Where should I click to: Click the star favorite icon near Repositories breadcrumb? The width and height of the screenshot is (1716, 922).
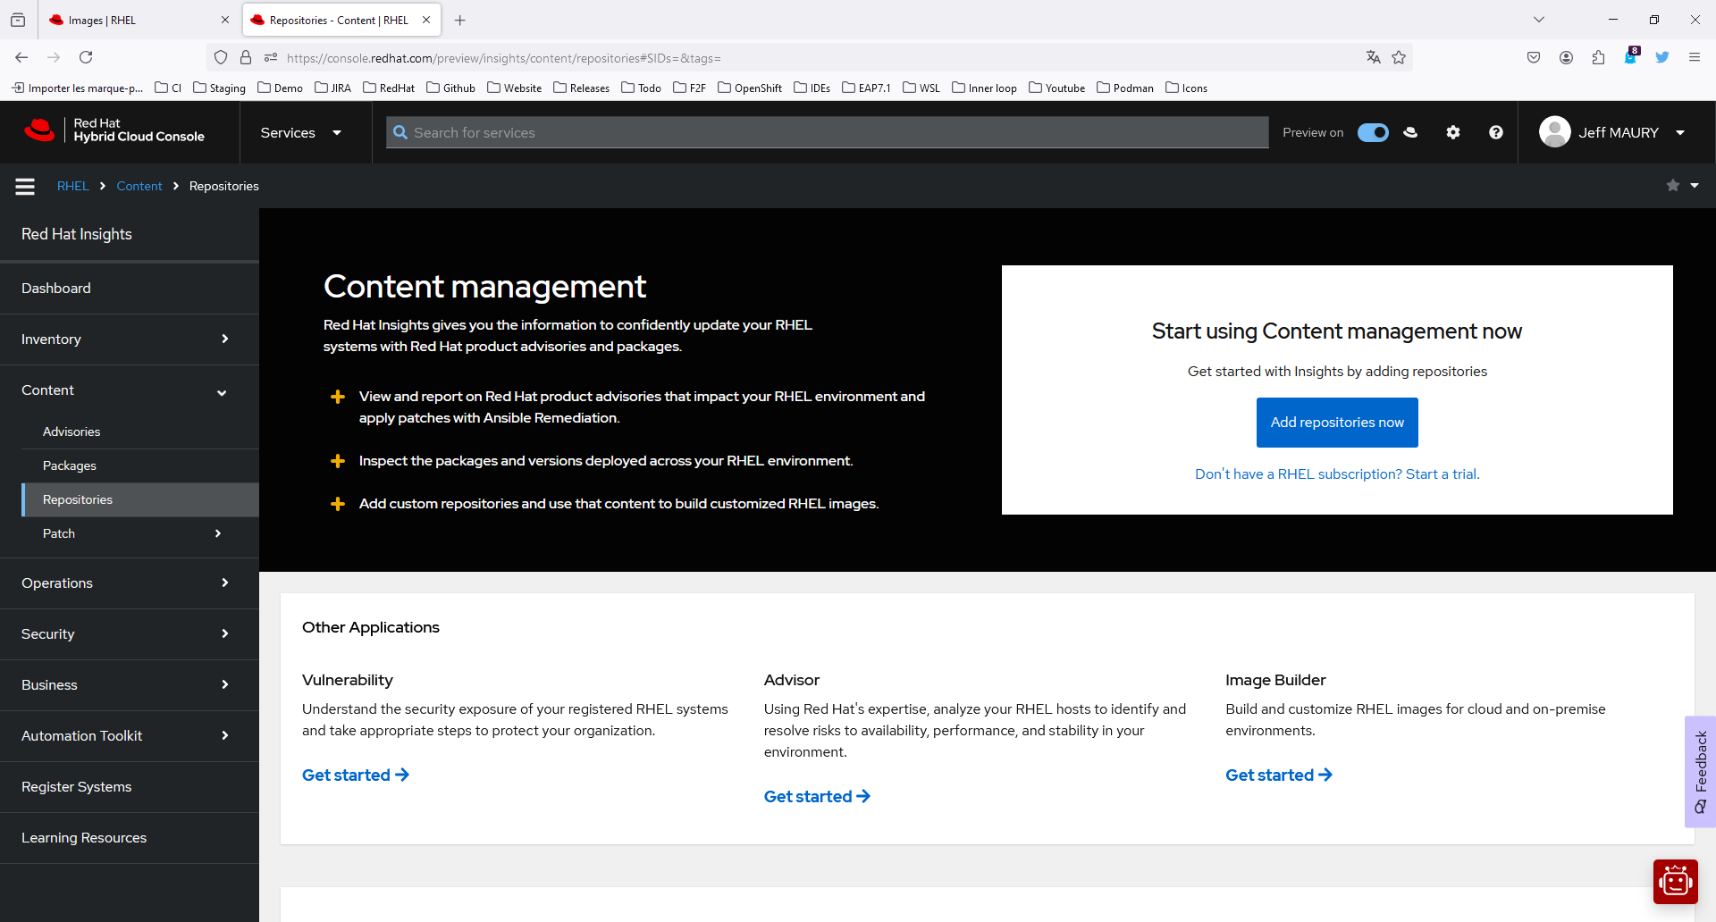[1672, 186]
